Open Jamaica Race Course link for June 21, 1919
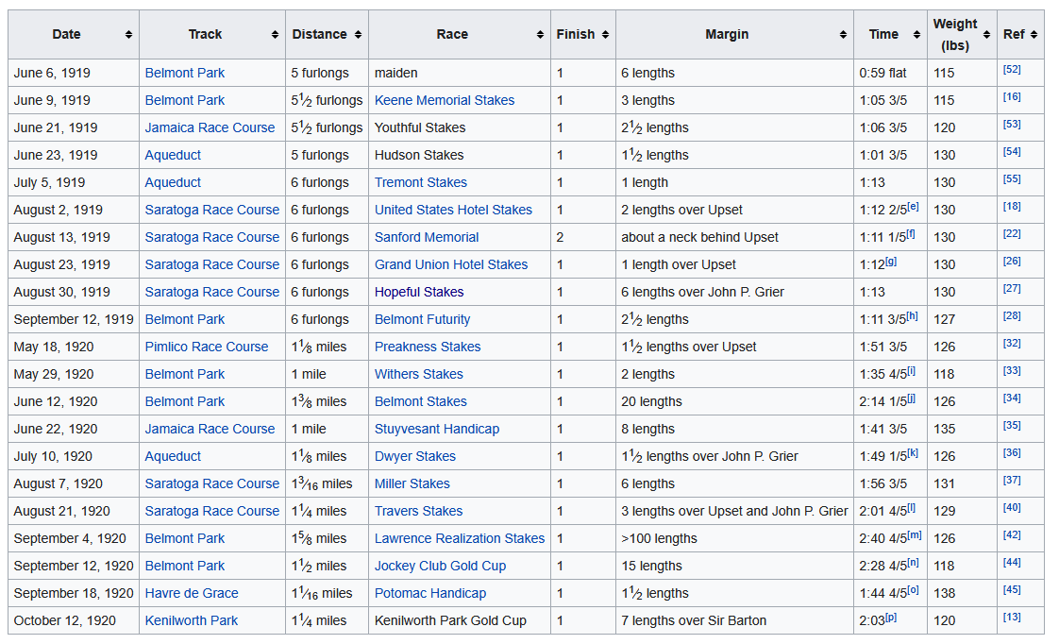The height and width of the screenshot is (644, 1059). coord(210,127)
